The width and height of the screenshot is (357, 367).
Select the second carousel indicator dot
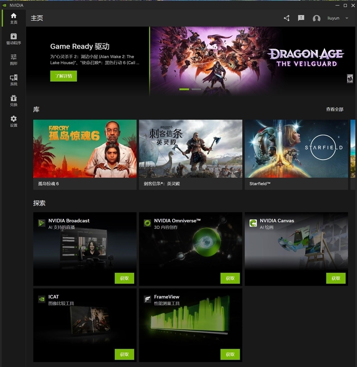click(197, 89)
